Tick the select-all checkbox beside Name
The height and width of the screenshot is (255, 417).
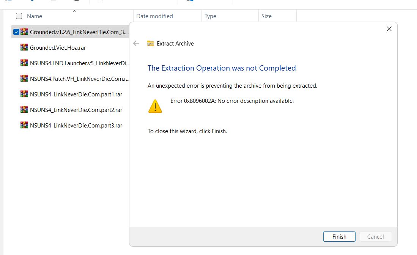(x=19, y=16)
